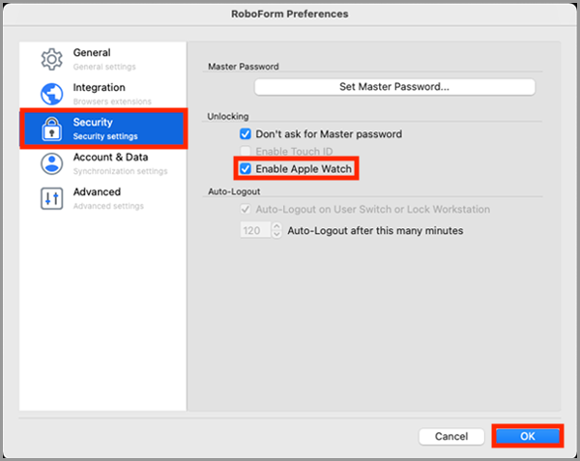Click the RoboForm Preferences title

[290, 14]
